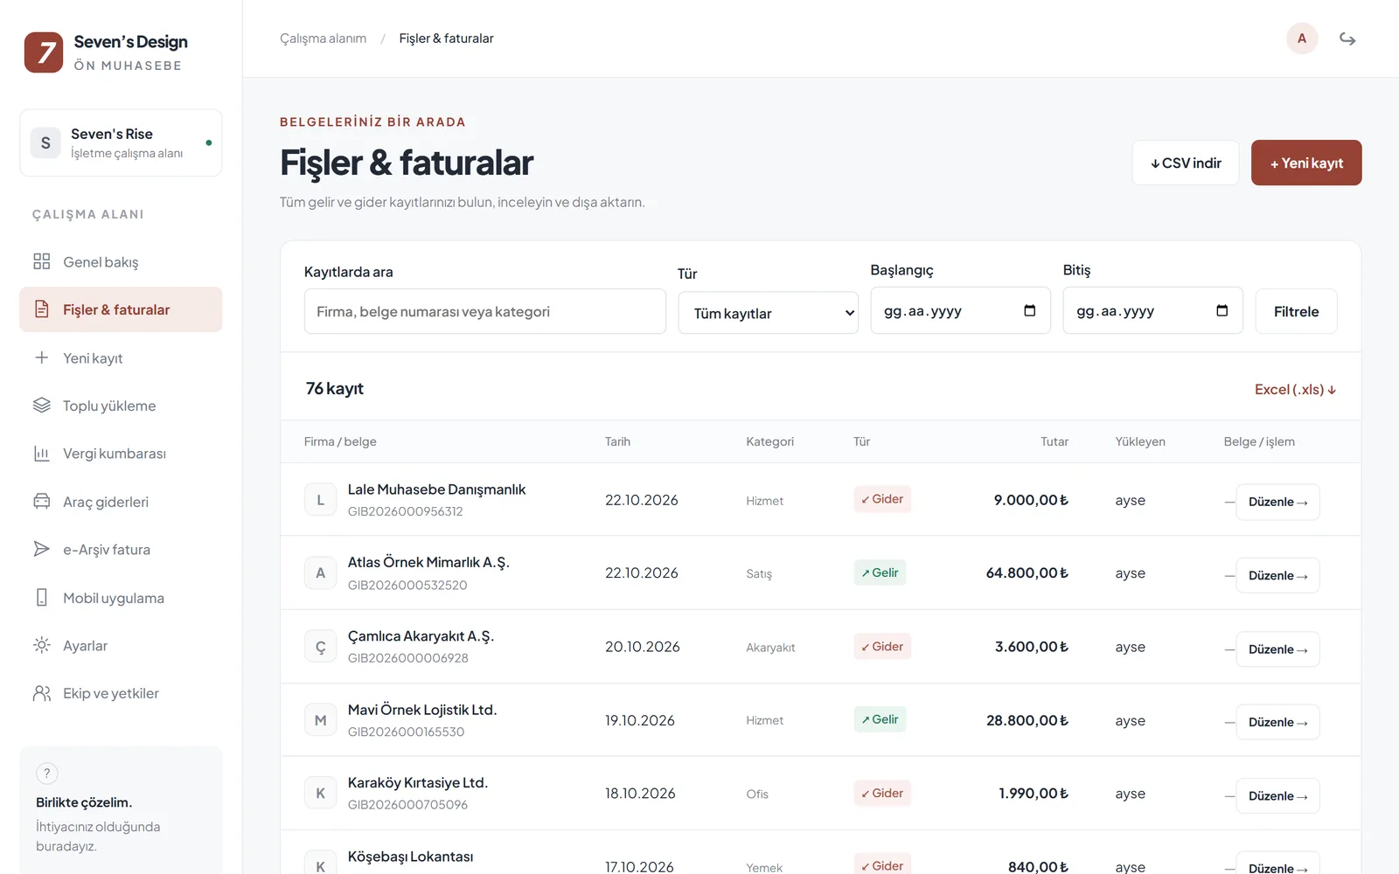
Task: Click the Gider tag in Lale Muhasebe row
Action: 882,499
